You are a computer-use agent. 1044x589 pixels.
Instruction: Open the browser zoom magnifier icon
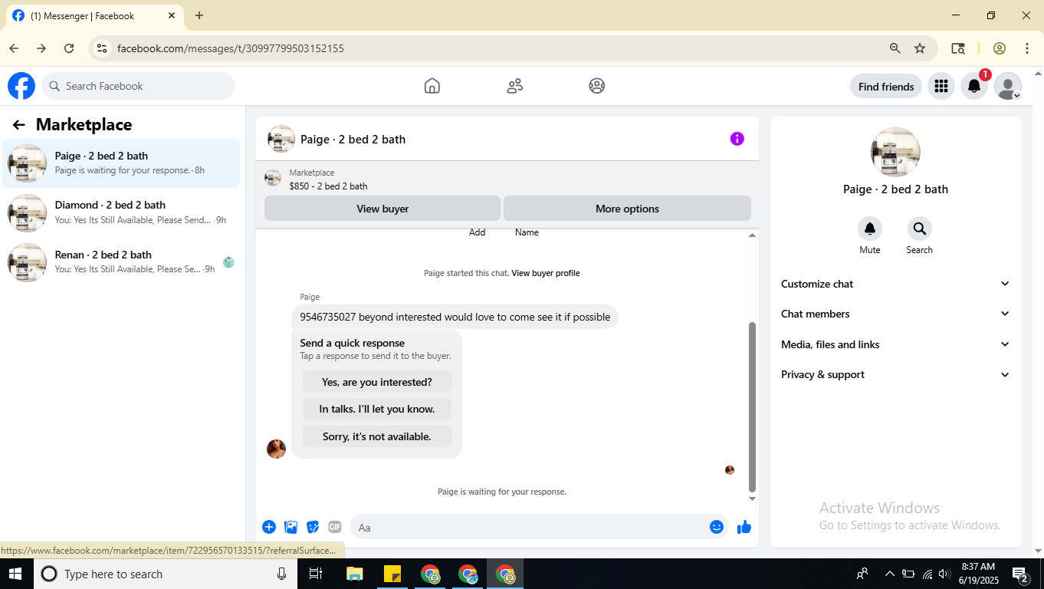tap(895, 48)
